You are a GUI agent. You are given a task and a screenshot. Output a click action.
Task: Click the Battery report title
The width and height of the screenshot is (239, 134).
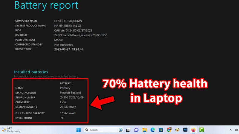tap(46, 5)
